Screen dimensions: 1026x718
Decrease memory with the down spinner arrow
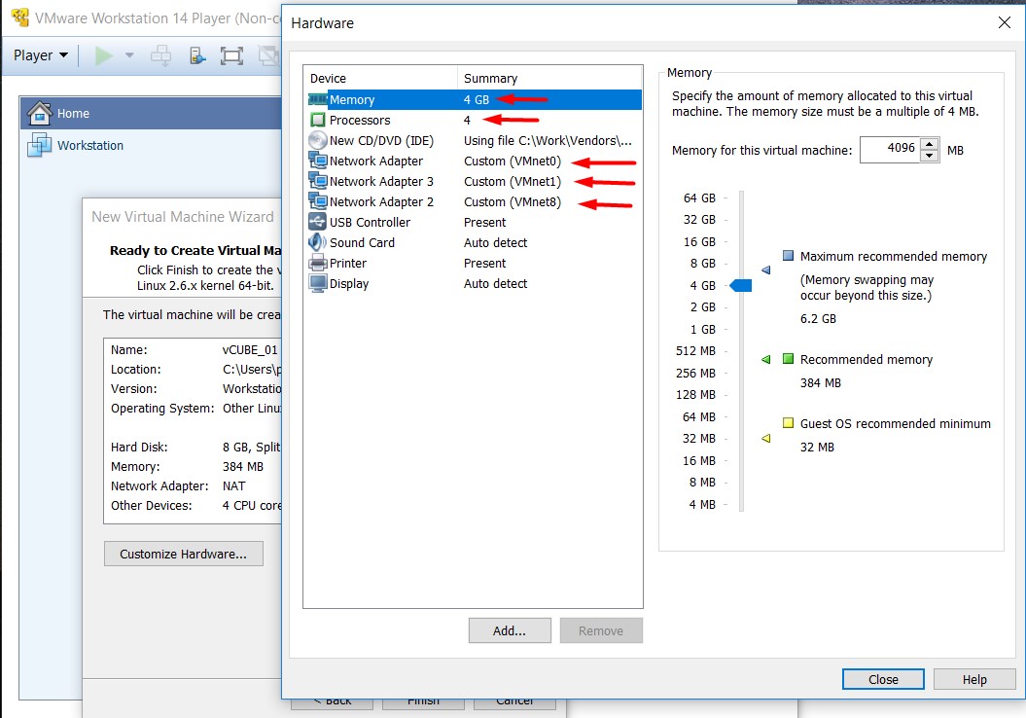click(x=929, y=156)
